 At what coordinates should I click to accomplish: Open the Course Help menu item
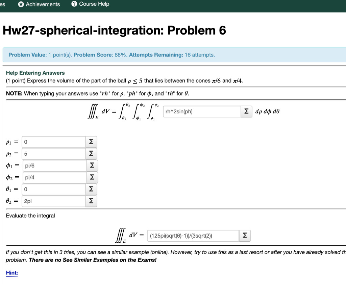90,4
